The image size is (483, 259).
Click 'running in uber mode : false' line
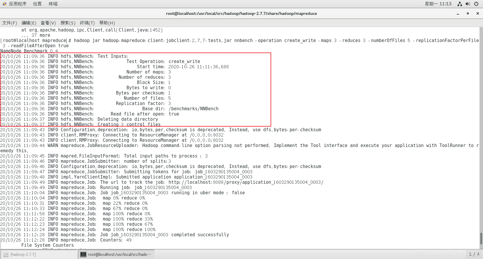pyautogui.click(x=122, y=193)
